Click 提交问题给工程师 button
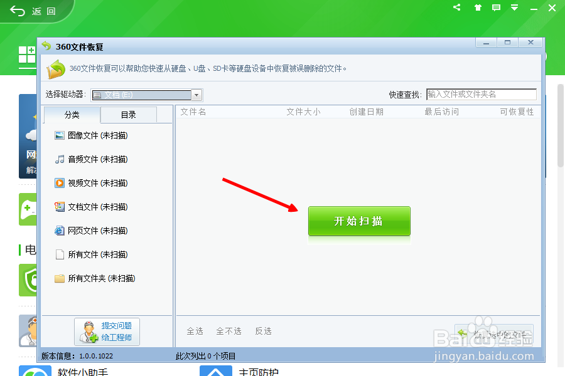This screenshot has height=376, width=565. (x=107, y=332)
